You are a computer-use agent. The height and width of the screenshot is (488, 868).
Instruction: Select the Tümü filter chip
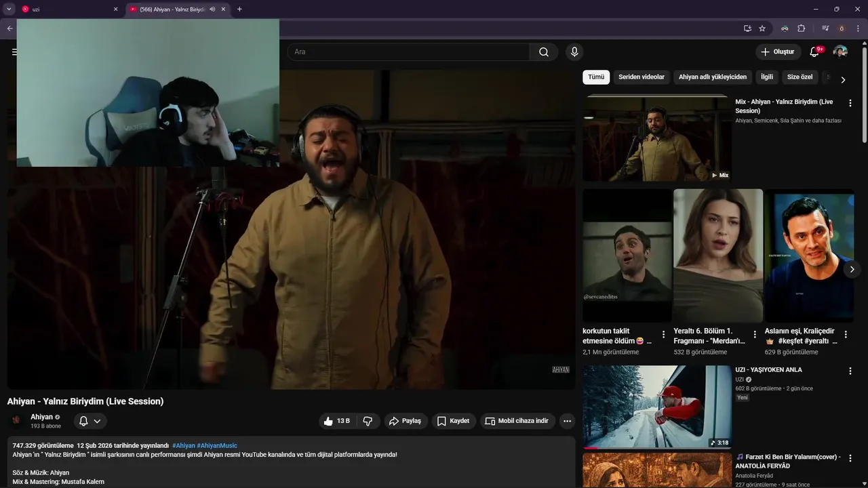click(x=596, y=77)
